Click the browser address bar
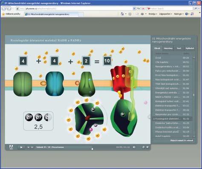202x169 pixels. 75,9
